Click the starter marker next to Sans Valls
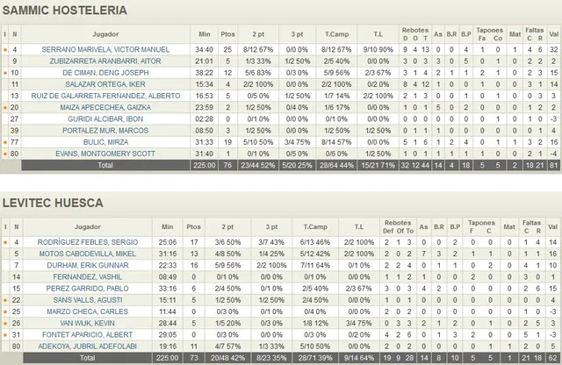The width and height of the screenshot is (562, 365). (x=5, y=299)
